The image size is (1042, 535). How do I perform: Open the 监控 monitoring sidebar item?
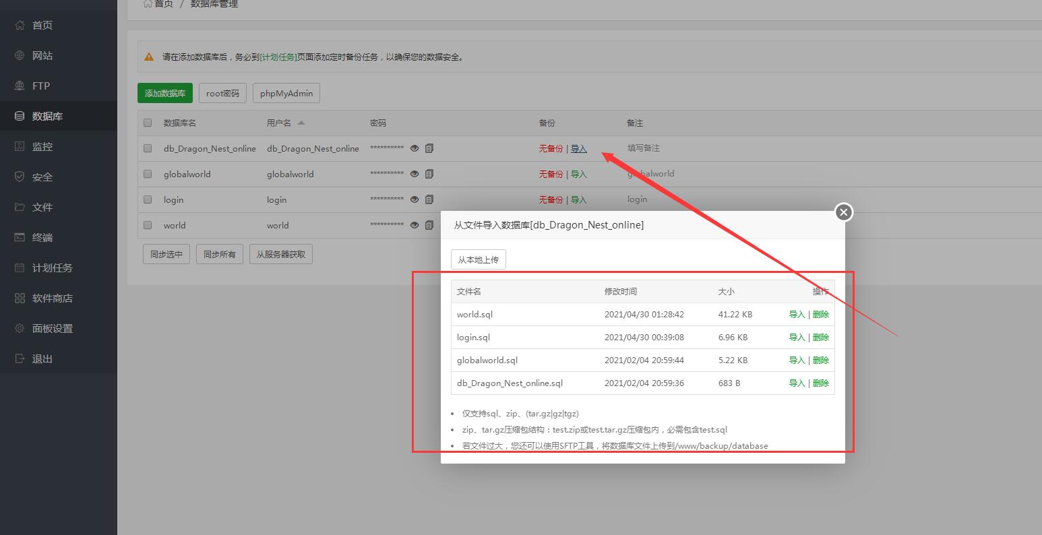[x=59, y=146]
